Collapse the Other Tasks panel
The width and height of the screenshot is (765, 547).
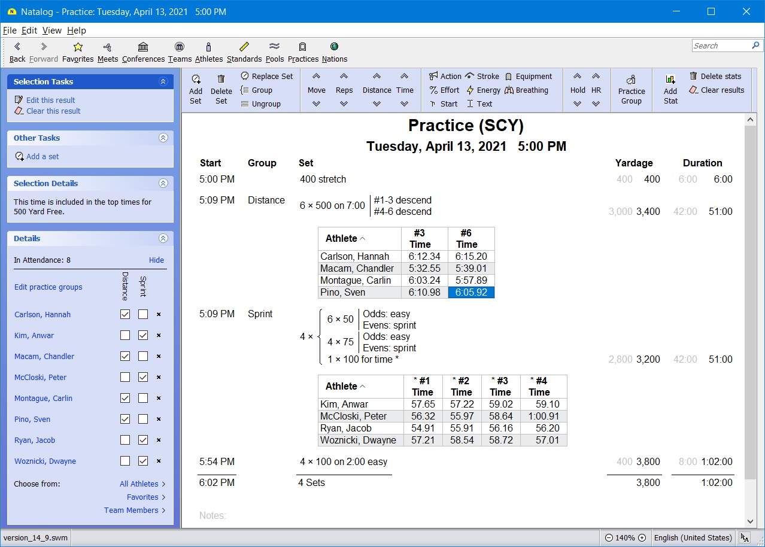(x=163, y=138)
